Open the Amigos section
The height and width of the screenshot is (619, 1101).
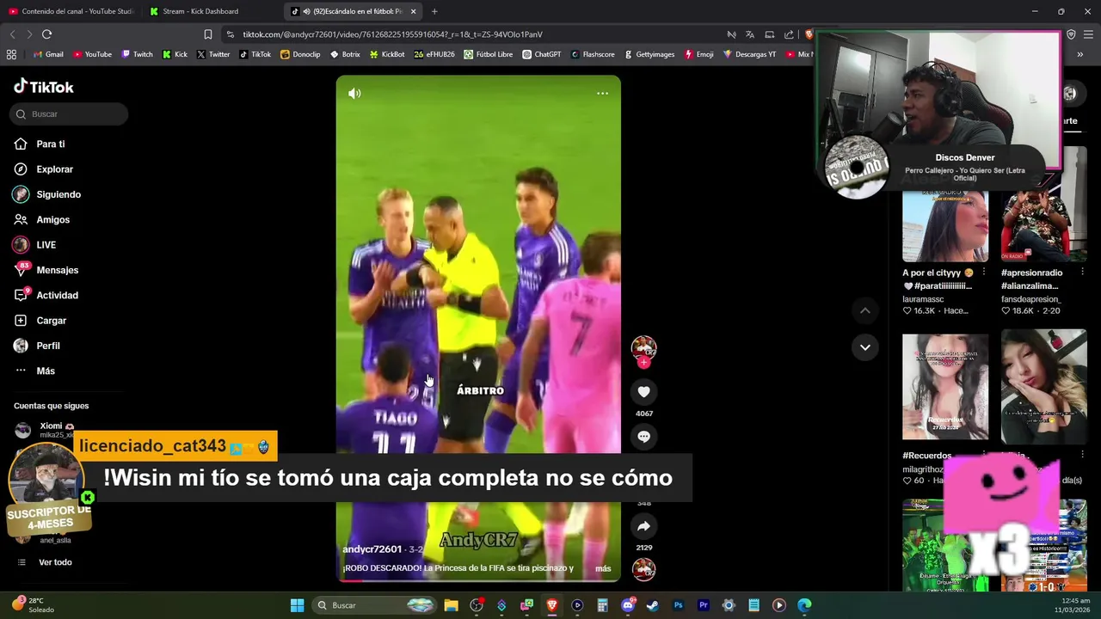pyautogui.click(x=52, y=220)
